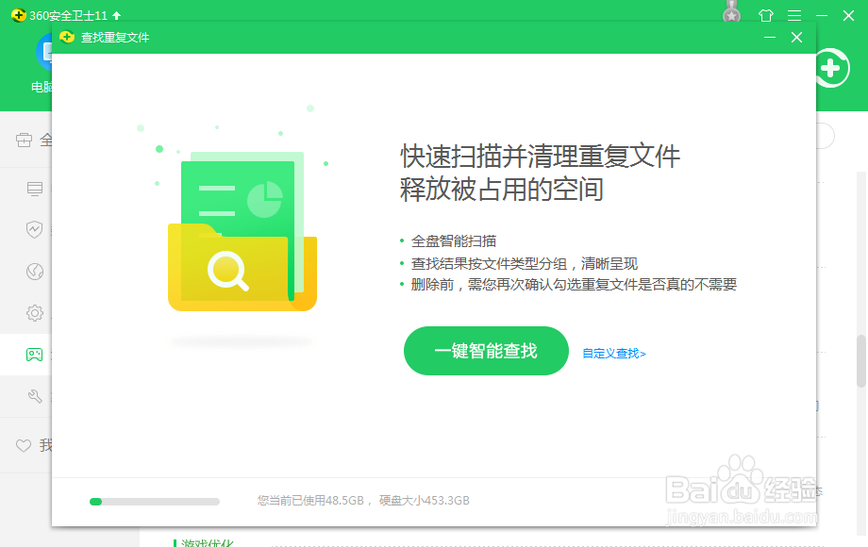Click the briefcase checkup icon at sidebar top
The height and width of the screenshot is (547, 868).
point(24,139)
